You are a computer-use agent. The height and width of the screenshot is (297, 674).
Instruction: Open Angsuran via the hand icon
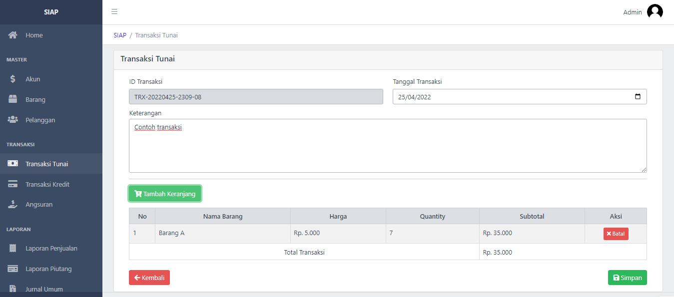point(12,204)
